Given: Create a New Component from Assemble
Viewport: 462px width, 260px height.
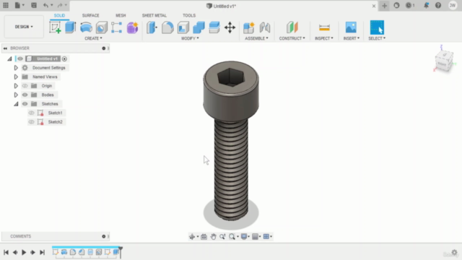Looking at the screenshot, I should 248,27.
